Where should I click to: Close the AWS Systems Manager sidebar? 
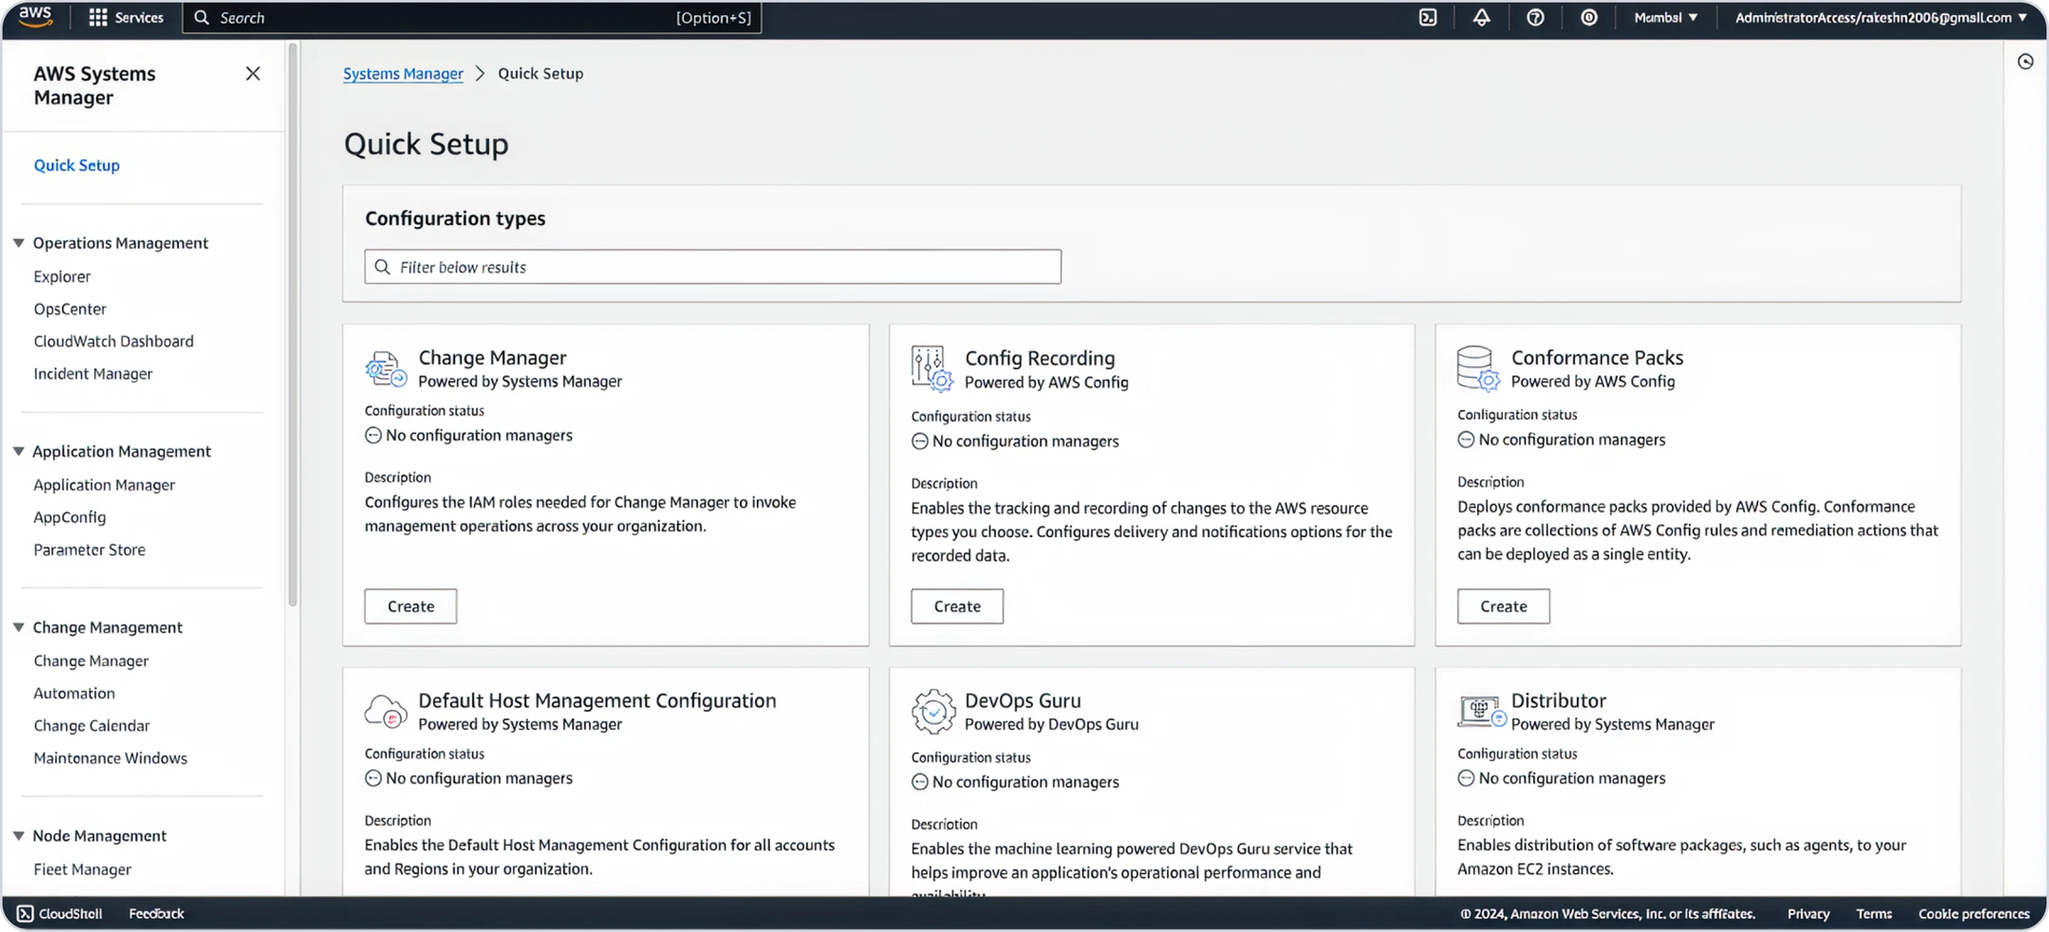click(253, 74)
